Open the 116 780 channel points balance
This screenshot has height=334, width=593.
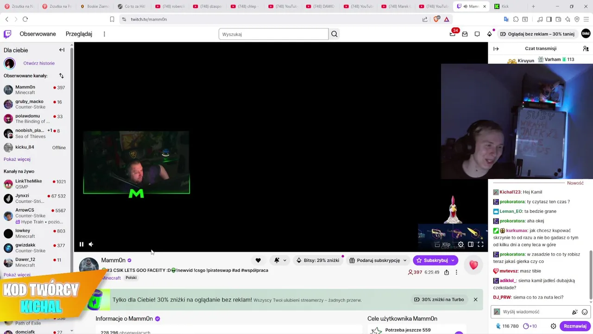click(507, 326)
